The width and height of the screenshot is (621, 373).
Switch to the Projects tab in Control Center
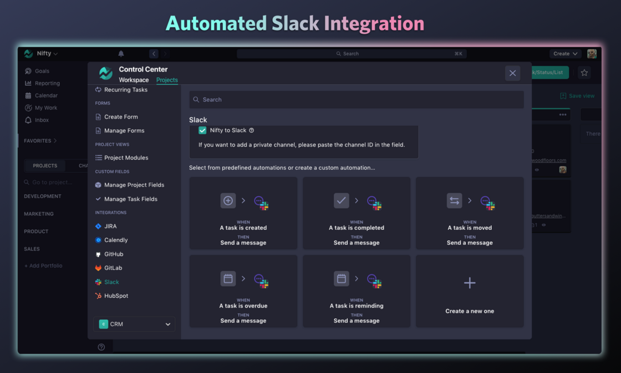(167, 80)
